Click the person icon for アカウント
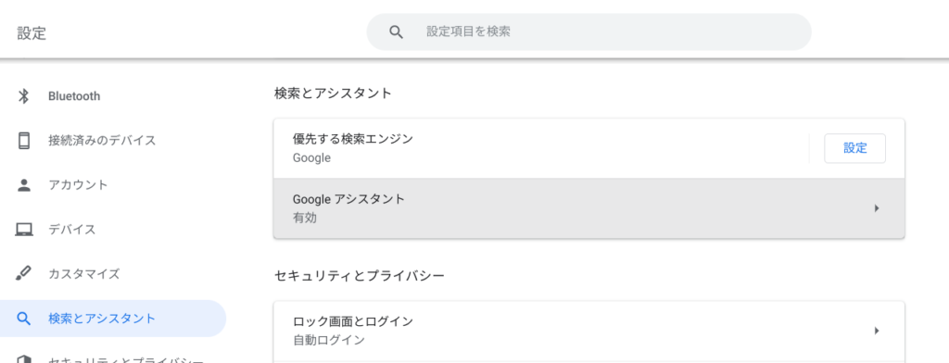Viewport: 949px width, 363px height. [x=23, y=185]
